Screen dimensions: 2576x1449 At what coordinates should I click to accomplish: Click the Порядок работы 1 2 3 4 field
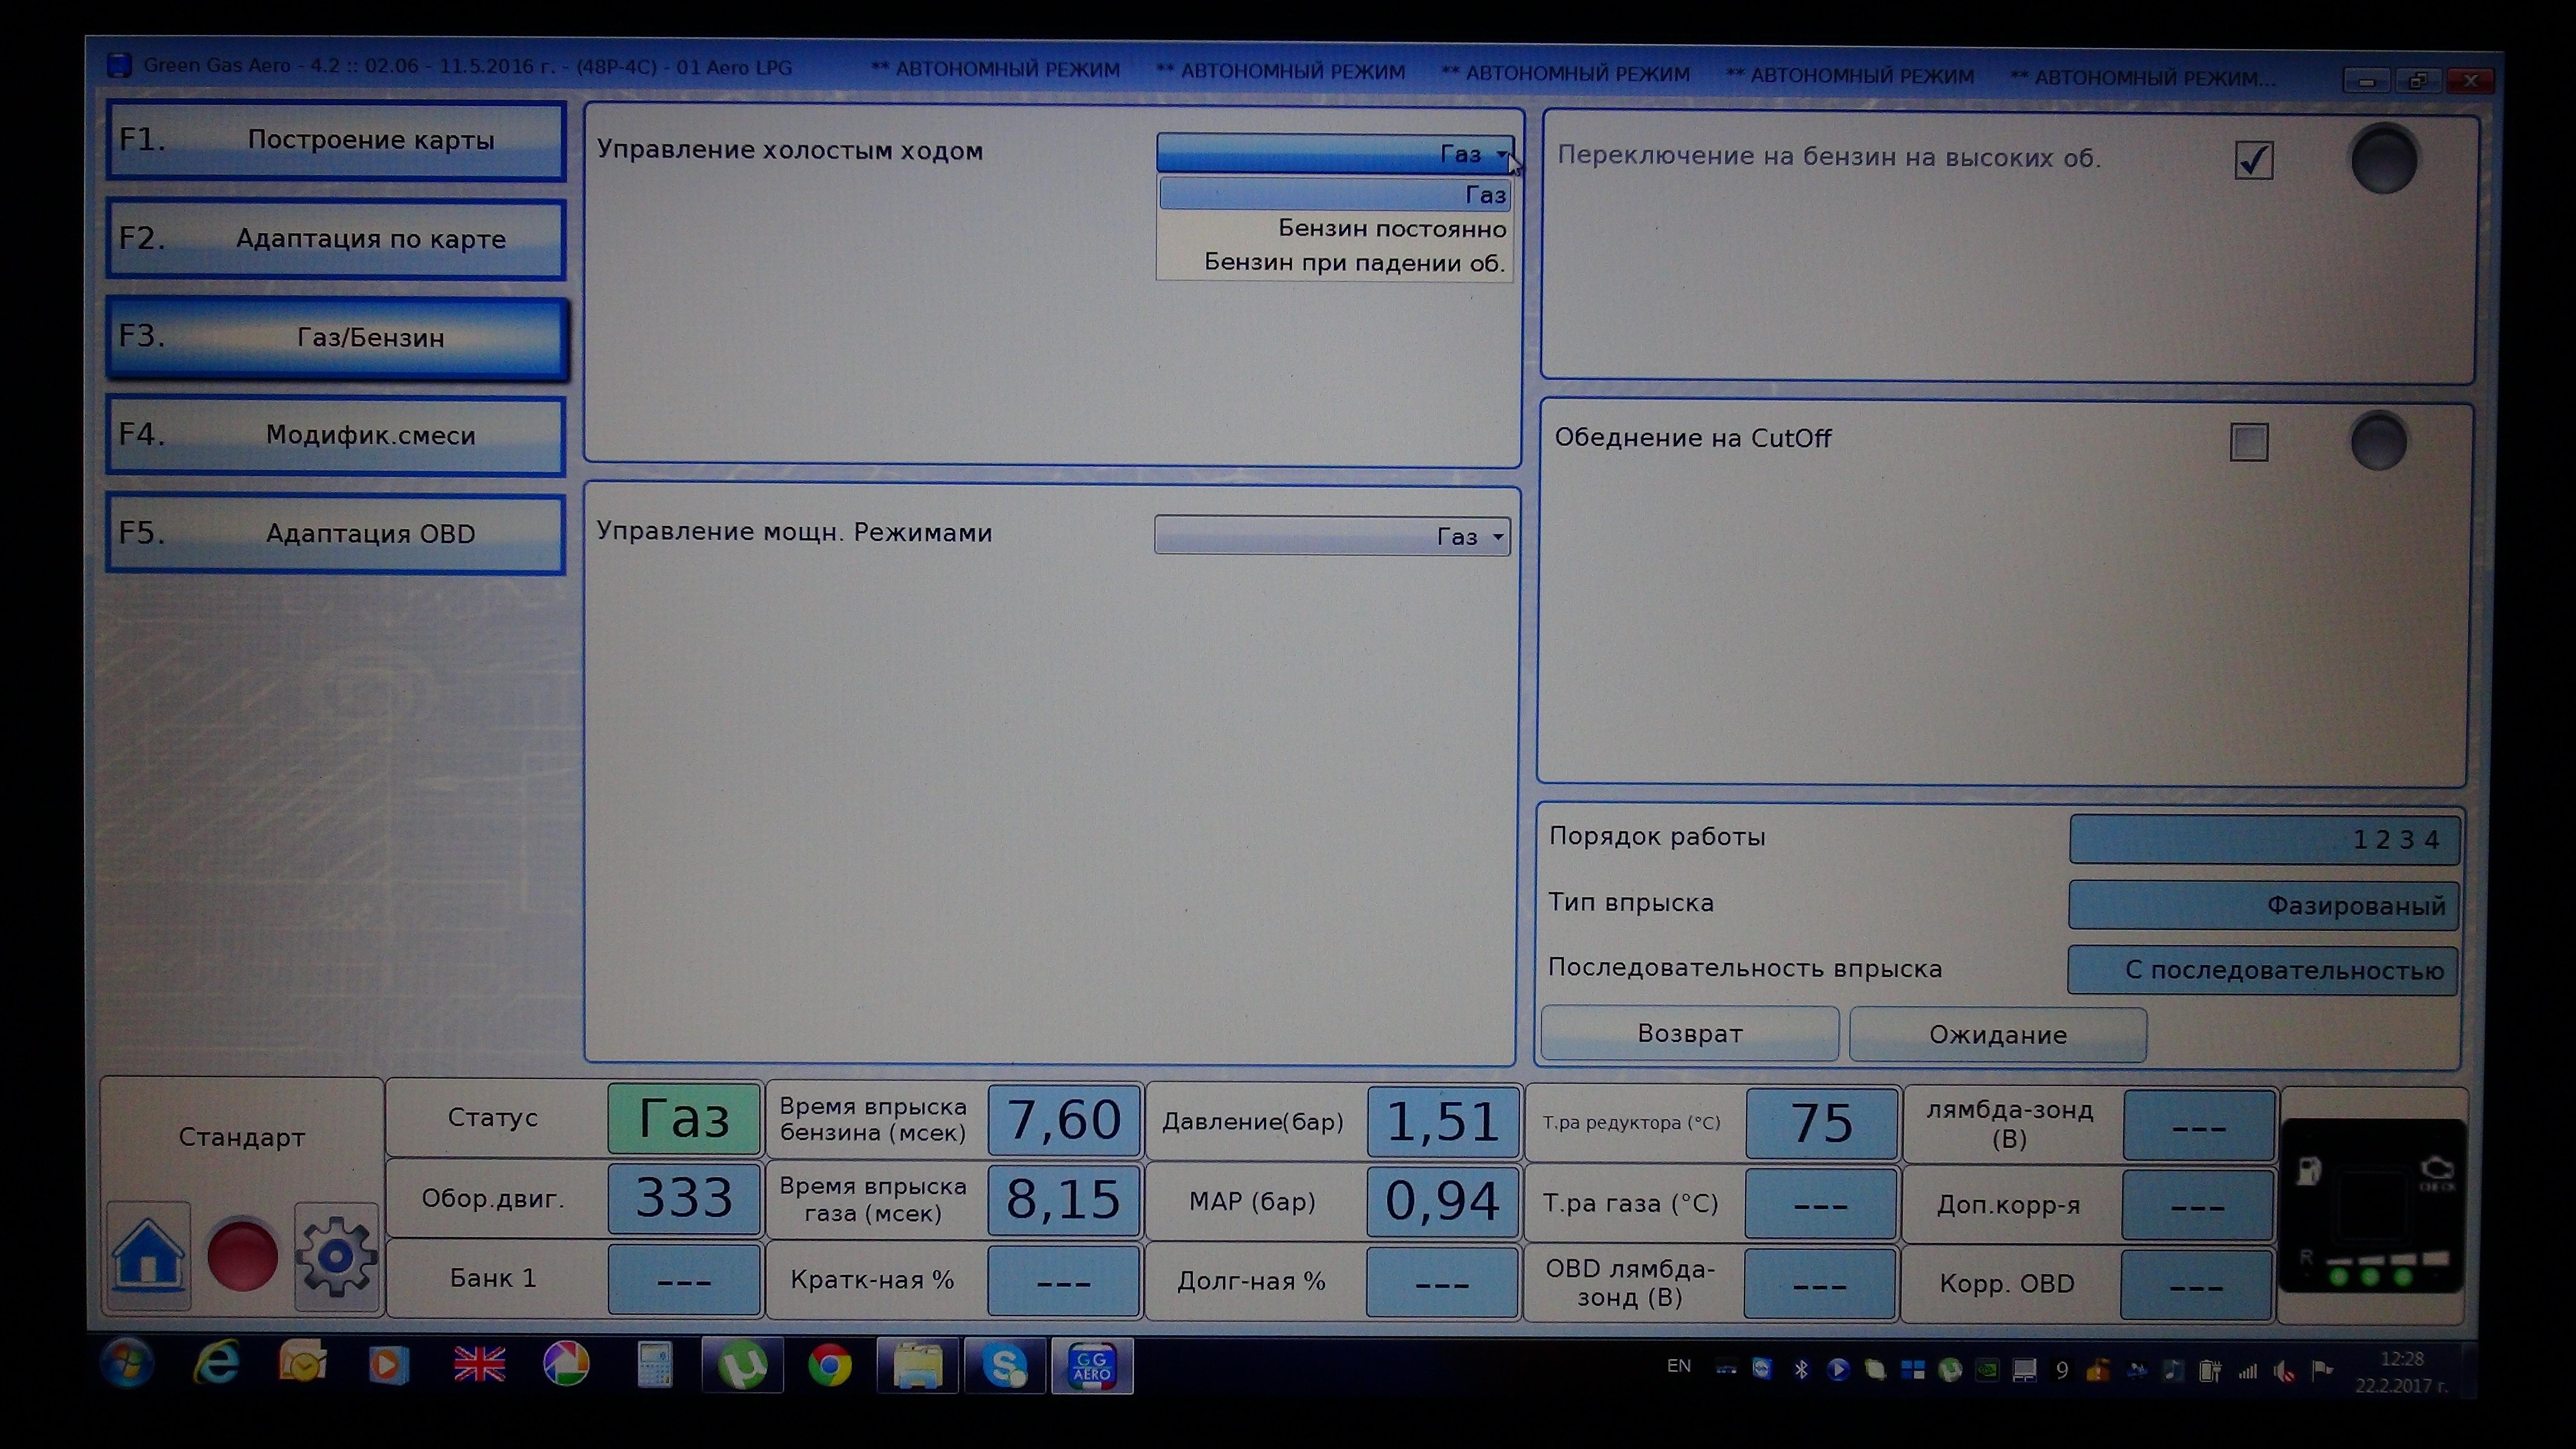click(2264, 839)
